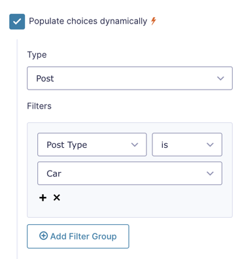Click the chevron arrow in the Car dropdown

(210, 173)
